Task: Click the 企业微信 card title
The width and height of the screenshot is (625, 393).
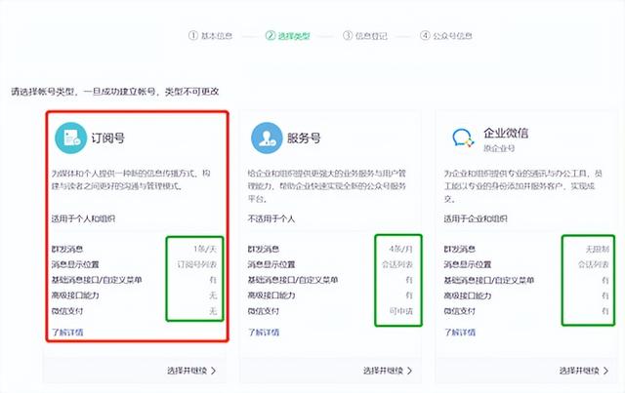Action: pos(506,133)
